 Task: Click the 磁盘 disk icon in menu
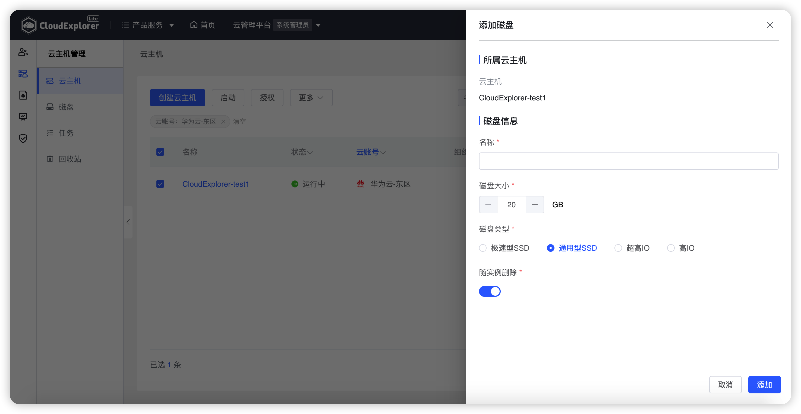pyautogui.click(x=50, y=107)
